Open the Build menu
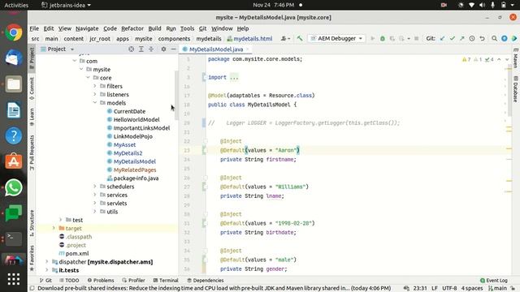Viewport: 520px width, 292px height. pyautogui.click(x=154, y=28)
